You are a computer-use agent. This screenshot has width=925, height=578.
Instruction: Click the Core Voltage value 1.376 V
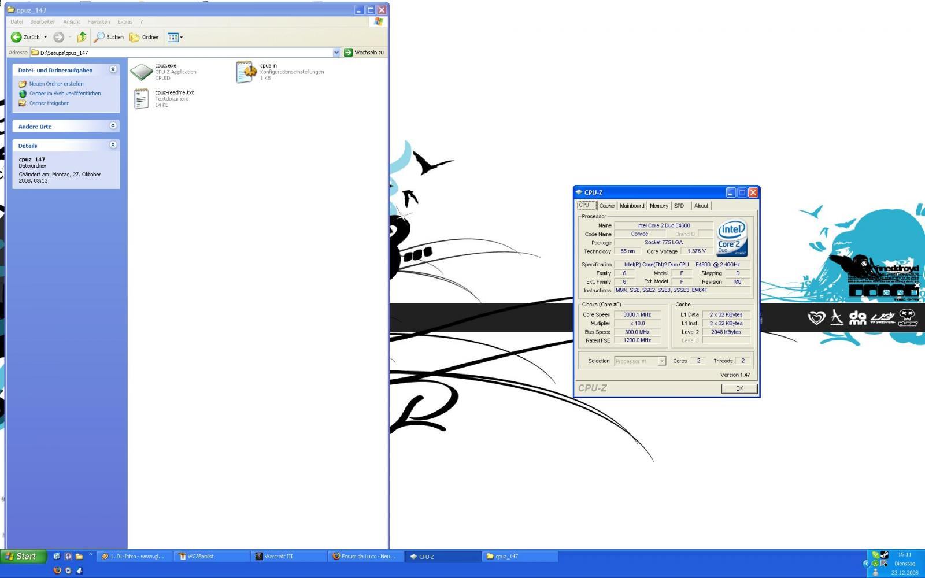[x=696, y=251]
